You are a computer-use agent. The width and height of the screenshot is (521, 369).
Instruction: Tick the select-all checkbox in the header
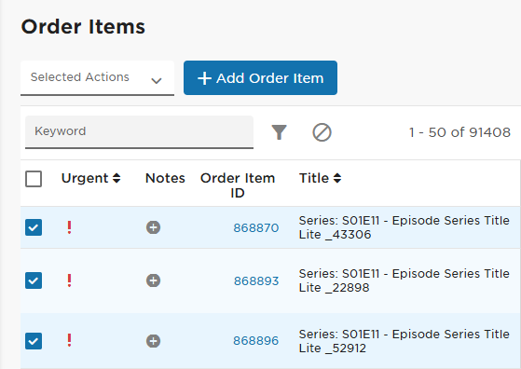tap(34, 179)
